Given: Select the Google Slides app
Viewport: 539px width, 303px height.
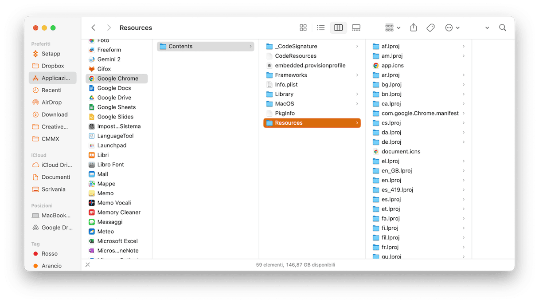Looking at the screenshot, I should [117, 117].
